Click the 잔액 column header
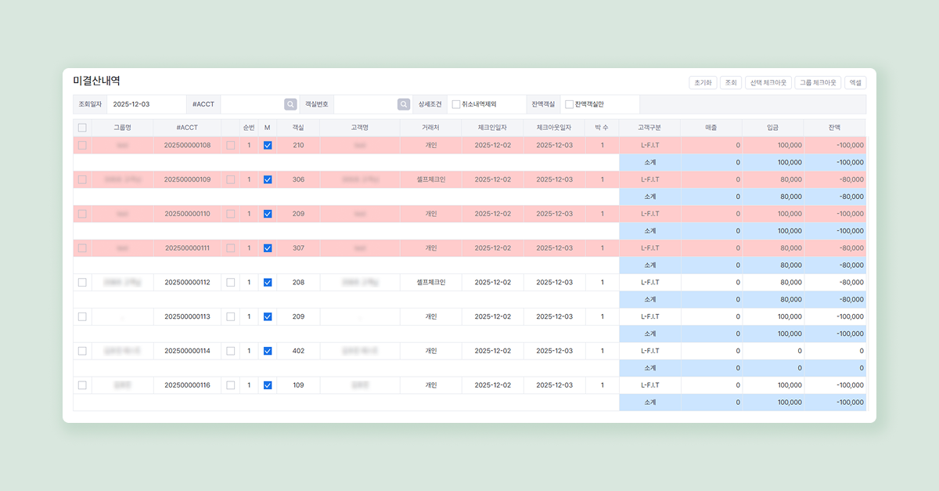The image size is (939, 491). pyautogui.click(x=834, y=128)
